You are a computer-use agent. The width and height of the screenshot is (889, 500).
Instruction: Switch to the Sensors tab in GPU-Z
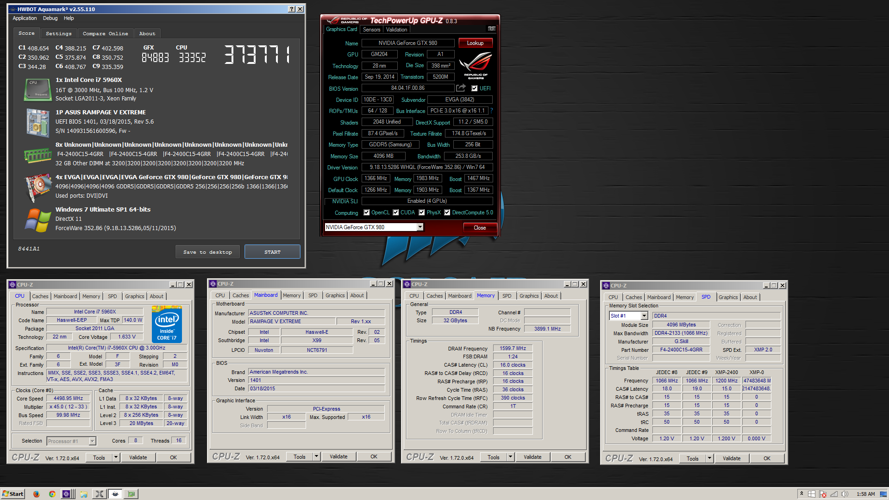pyautogui.click(x=371, y=29)
